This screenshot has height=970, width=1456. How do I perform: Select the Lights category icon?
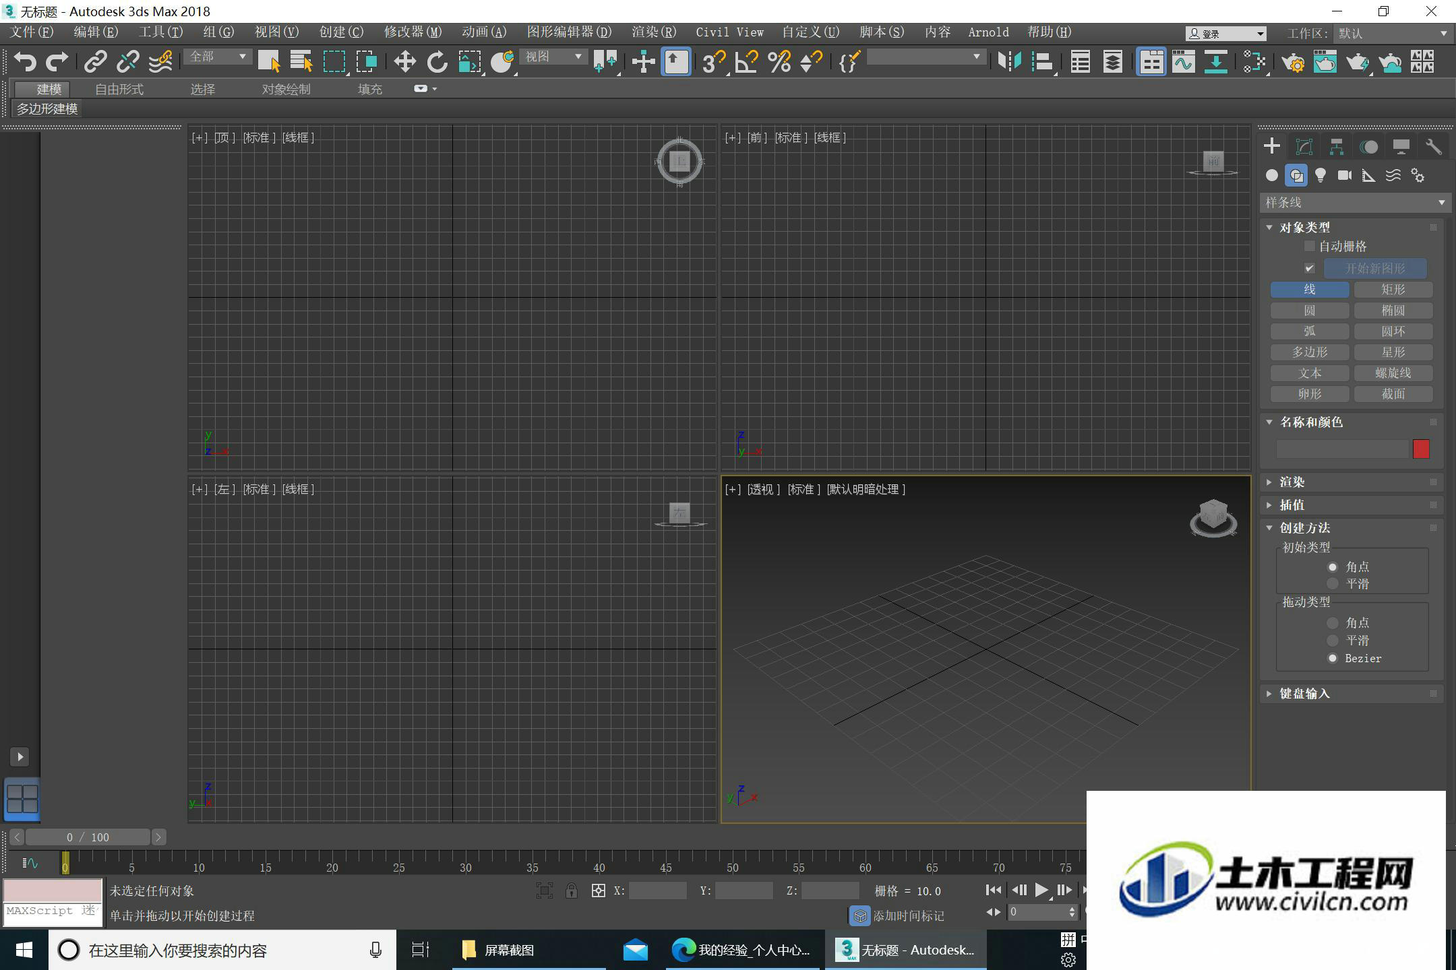coord(1321,176)
